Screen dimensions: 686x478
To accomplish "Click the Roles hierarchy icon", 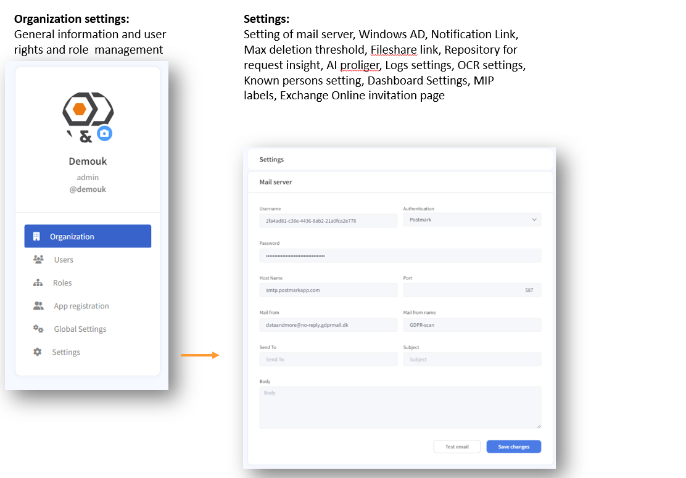I will (38, 283).
